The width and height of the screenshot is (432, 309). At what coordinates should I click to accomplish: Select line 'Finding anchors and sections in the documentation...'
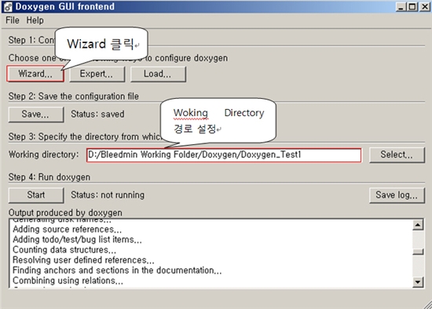point(117,271)
